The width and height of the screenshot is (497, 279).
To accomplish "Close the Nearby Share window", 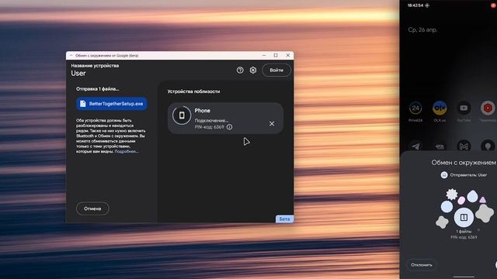I will tap(288, 55).
